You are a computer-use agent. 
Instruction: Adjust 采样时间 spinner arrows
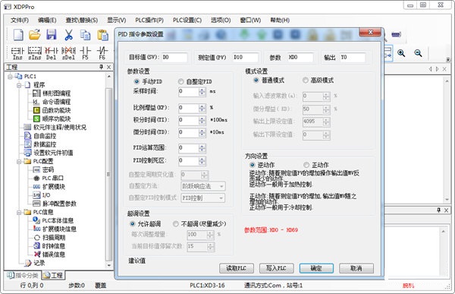click(202, 92)
